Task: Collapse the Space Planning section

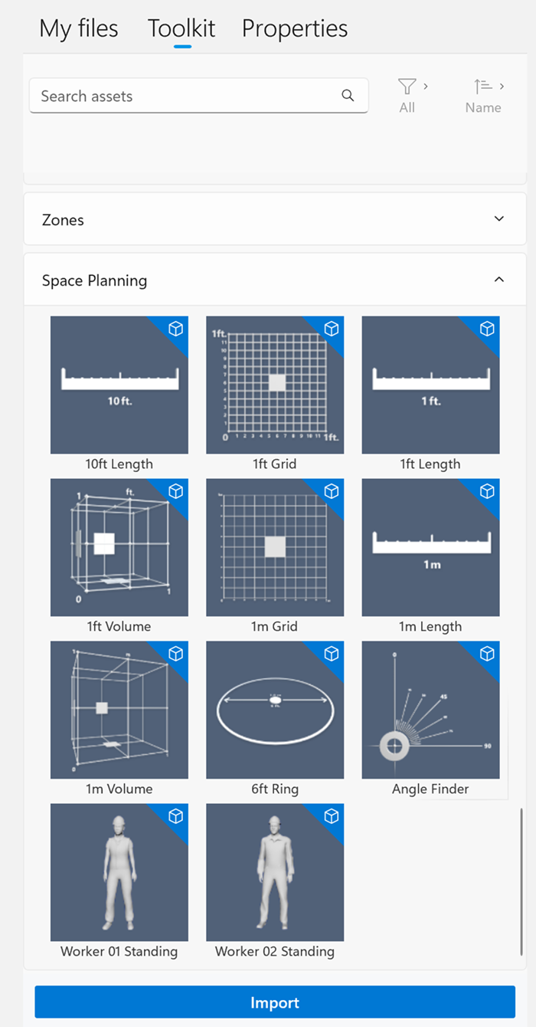Action: [x=275, y=280]
